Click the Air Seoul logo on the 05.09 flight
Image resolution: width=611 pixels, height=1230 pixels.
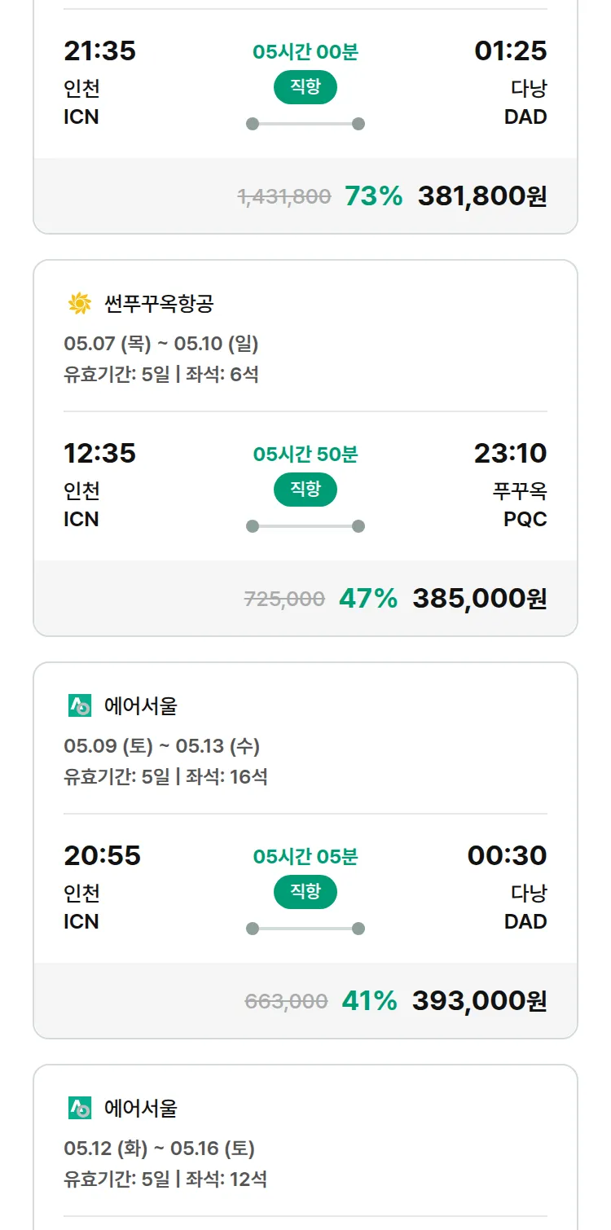[x=79, y=706]
